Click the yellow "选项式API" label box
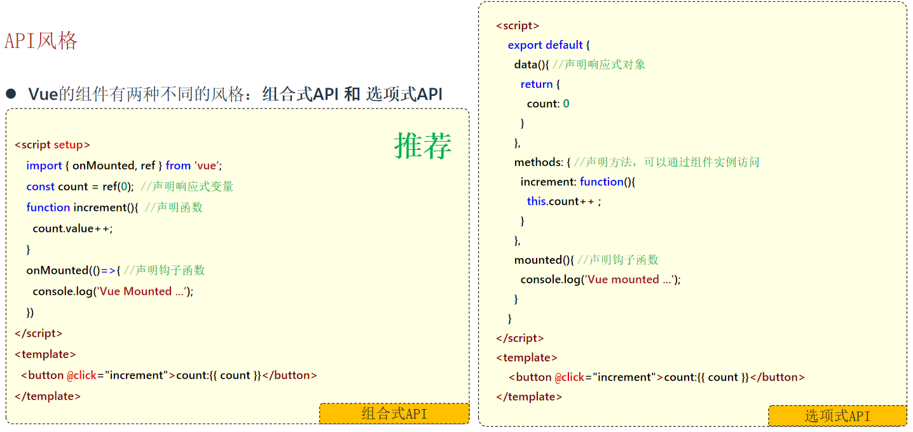The width and height of the screenshot is (913, 432). point(837,416)
